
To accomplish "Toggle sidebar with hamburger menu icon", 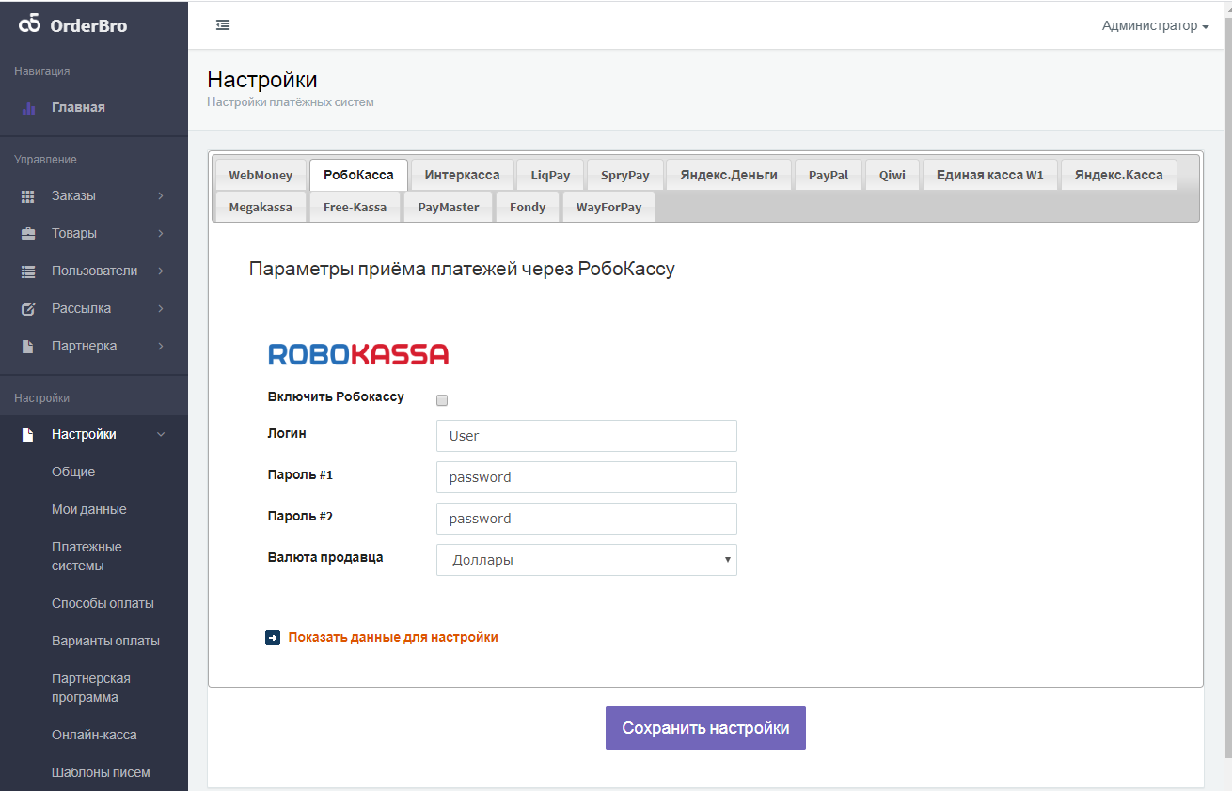I will pyautogui.click(x=223, y=25).
